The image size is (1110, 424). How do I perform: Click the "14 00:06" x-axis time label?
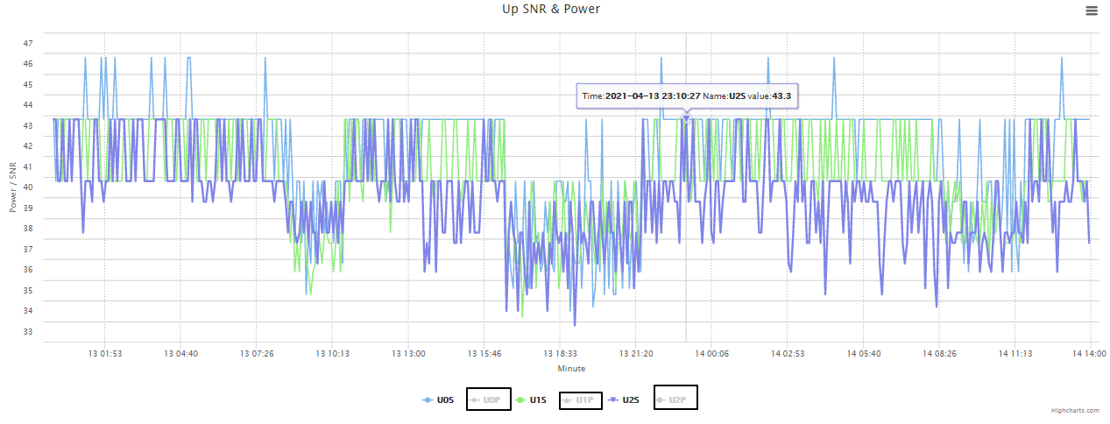tap(710, 354)
